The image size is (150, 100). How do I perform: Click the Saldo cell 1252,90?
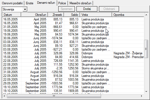pyautogui.click(x=73, y=65)
